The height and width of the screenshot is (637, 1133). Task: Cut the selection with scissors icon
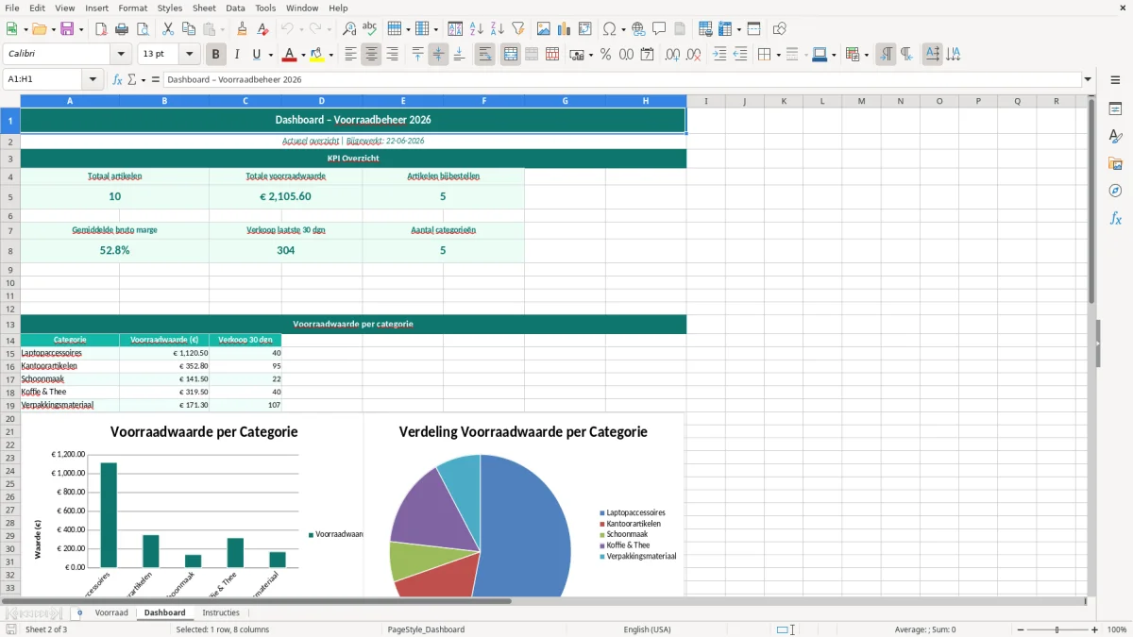click(x=167, y=28)
